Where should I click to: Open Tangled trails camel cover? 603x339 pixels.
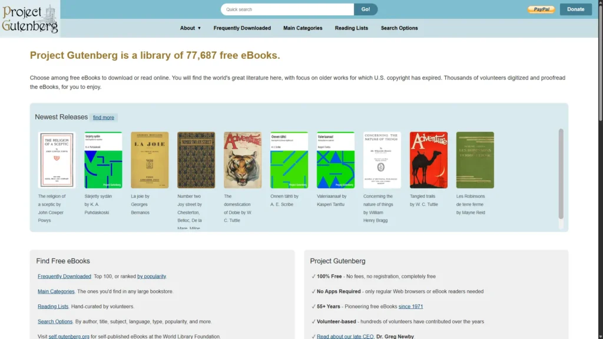tap(429, 160)
